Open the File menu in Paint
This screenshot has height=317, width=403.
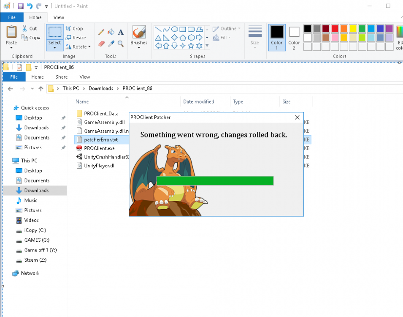point(12,17)
